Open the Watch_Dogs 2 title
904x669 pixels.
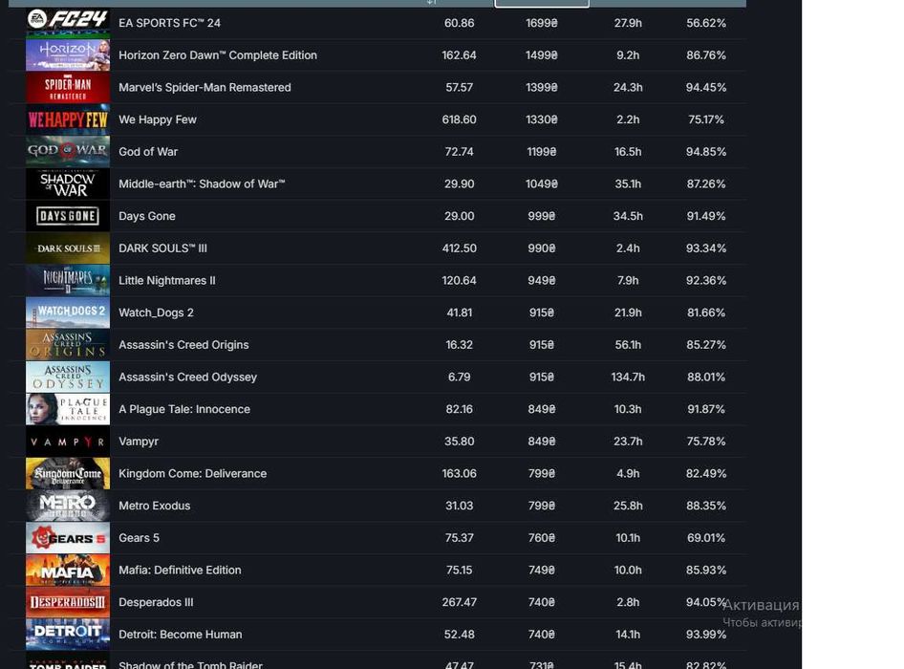[156, 313]
